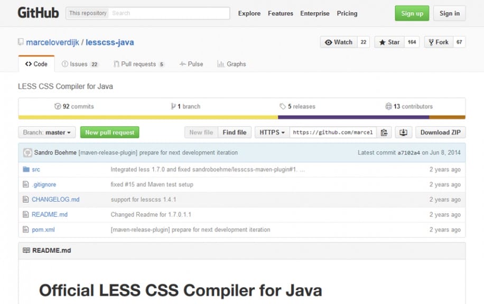This screenshot has width=484, height=304.
Task: Expand the commit message ellipsis for src
Action: (x=302, y=169)
